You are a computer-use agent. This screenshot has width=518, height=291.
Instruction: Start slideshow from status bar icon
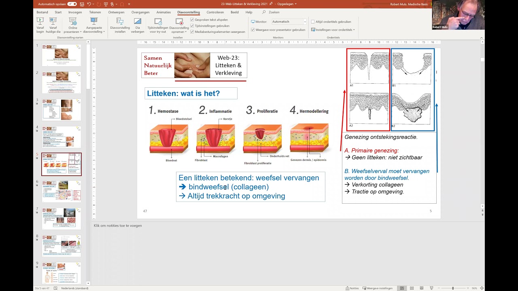click(432, 288)
